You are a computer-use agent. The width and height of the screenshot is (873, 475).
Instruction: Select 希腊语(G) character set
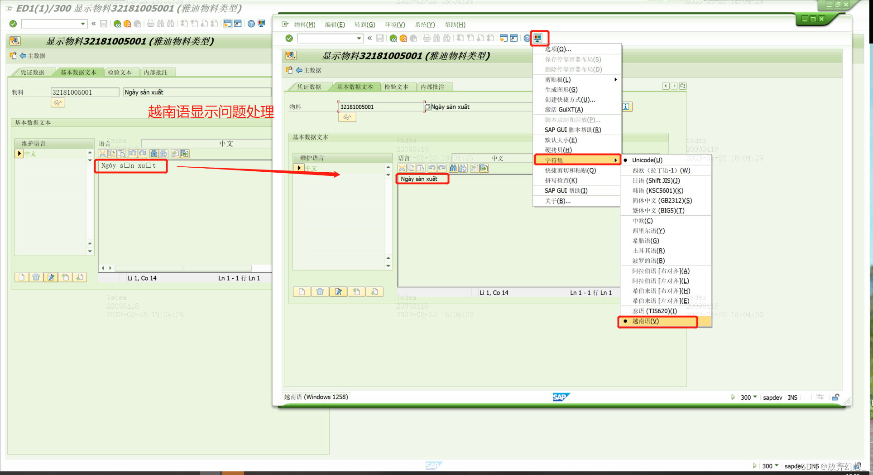point(666,241)
